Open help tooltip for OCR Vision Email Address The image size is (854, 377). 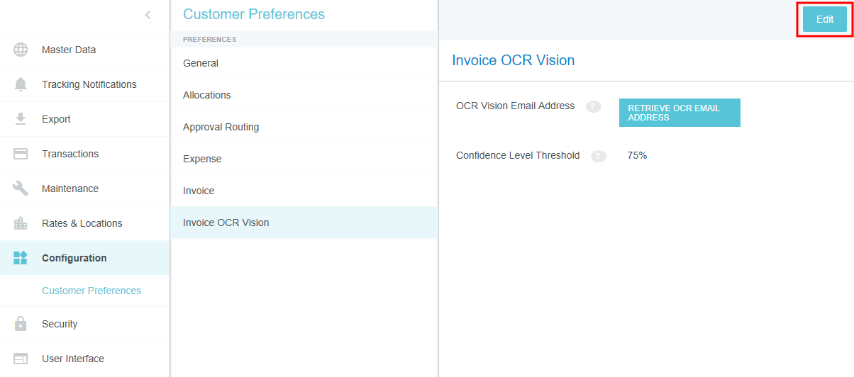tap(593, 106)
